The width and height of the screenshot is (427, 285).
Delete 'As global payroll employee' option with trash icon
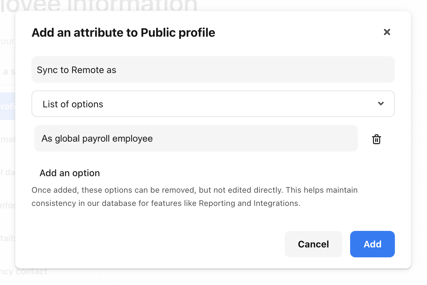376,139
